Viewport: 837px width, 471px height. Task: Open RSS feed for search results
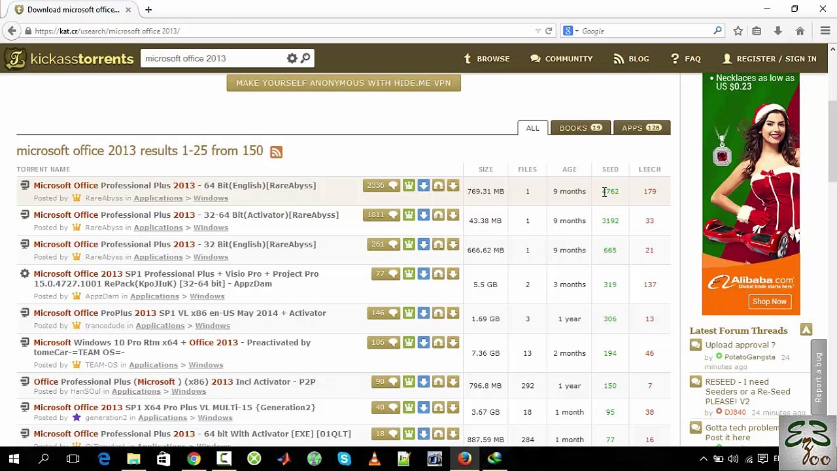[276, 152]
